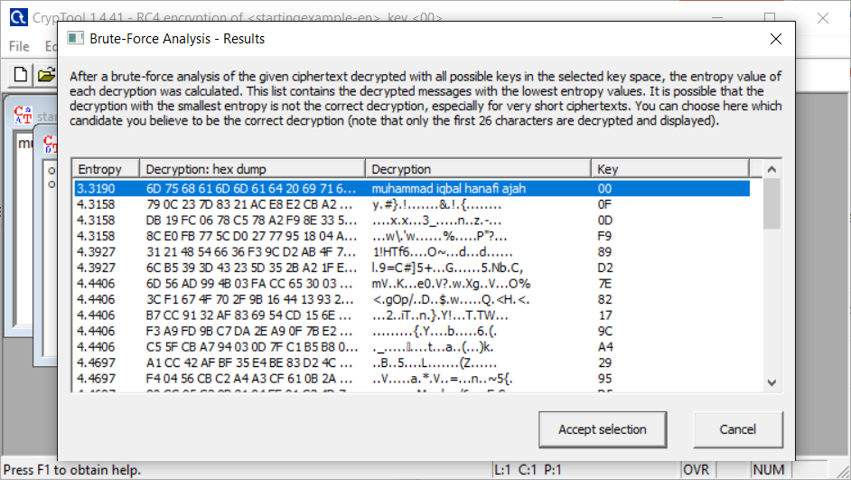
Task: Select the row with key 82
Action: click(412, 299)
